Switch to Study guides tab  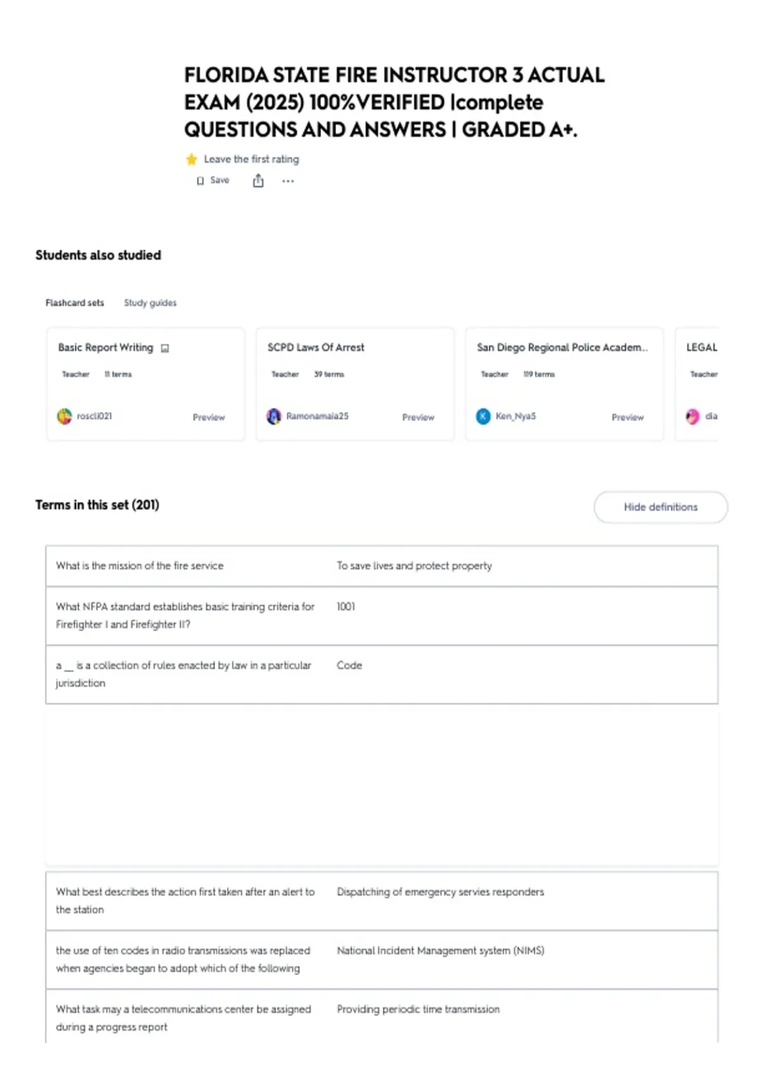coord(150,303)
